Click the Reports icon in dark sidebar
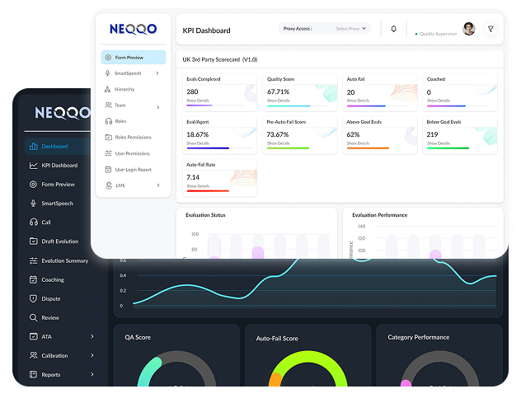 (x=33, y=374)
